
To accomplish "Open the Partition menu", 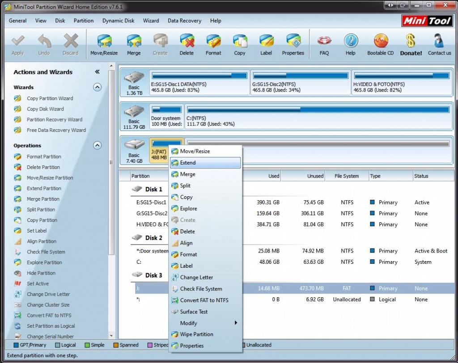I will click(x=84, y=21).
